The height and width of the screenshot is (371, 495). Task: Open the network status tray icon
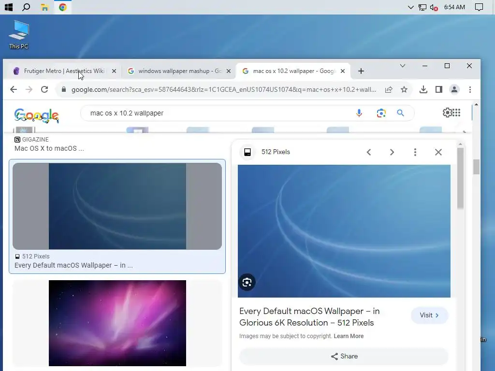(x=422, y=7)
